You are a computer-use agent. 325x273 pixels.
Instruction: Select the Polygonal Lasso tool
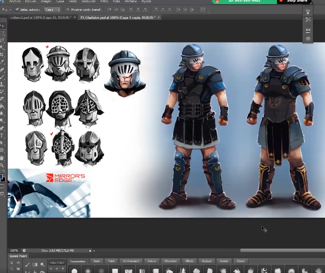coord(2,40)
